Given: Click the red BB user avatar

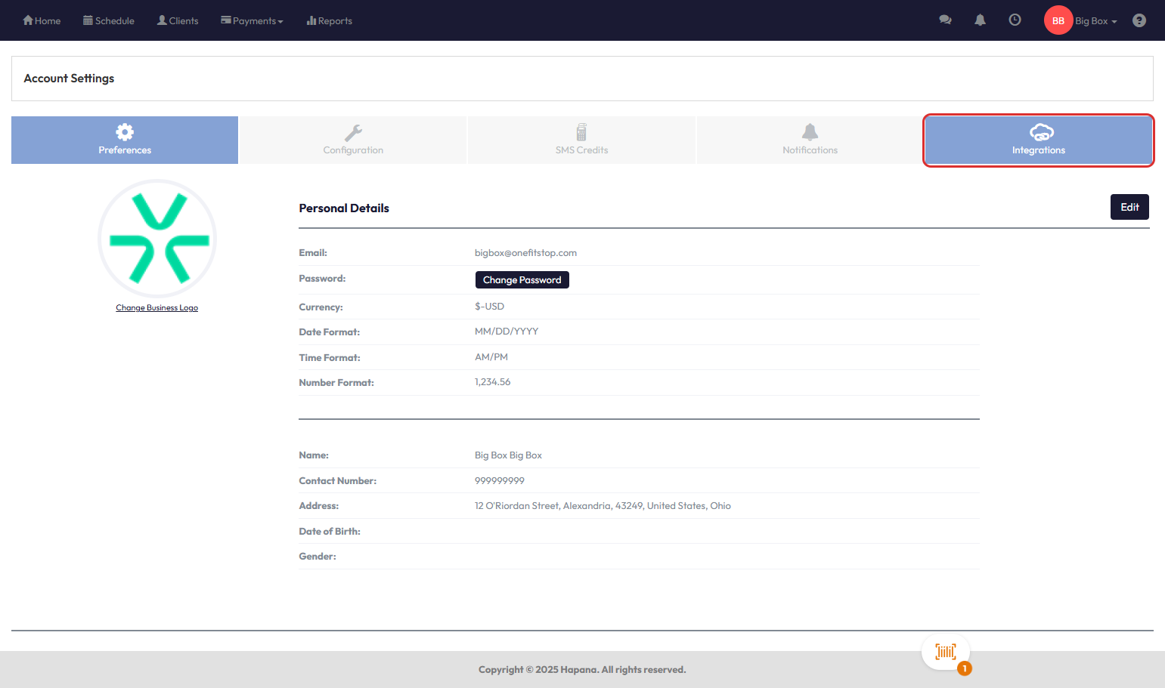Looking at the screenshot, I should pos(1058,20).
